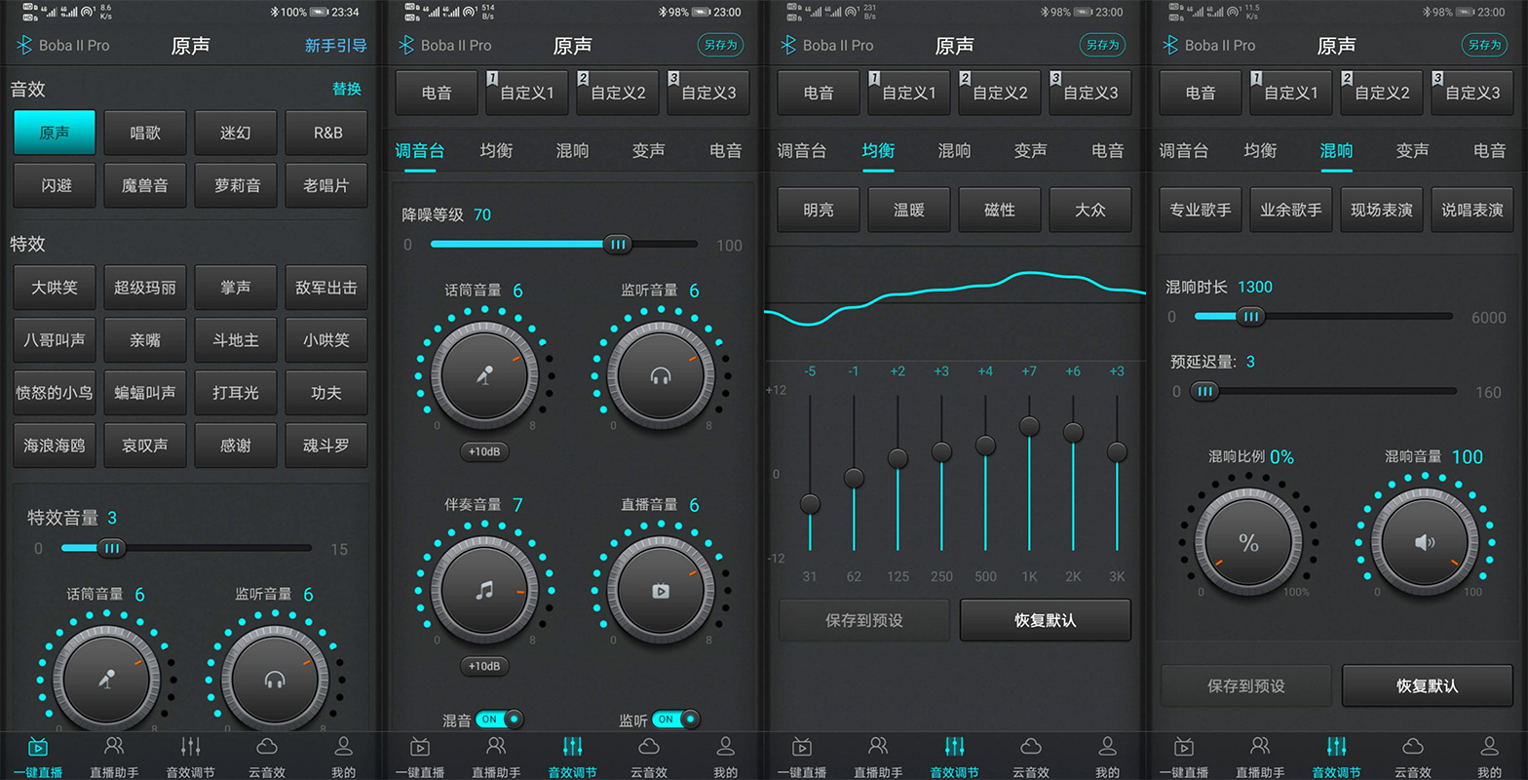Choose the 磁性 equalizer preset
Viewport: 1528px width, 780px height.
1000,210
